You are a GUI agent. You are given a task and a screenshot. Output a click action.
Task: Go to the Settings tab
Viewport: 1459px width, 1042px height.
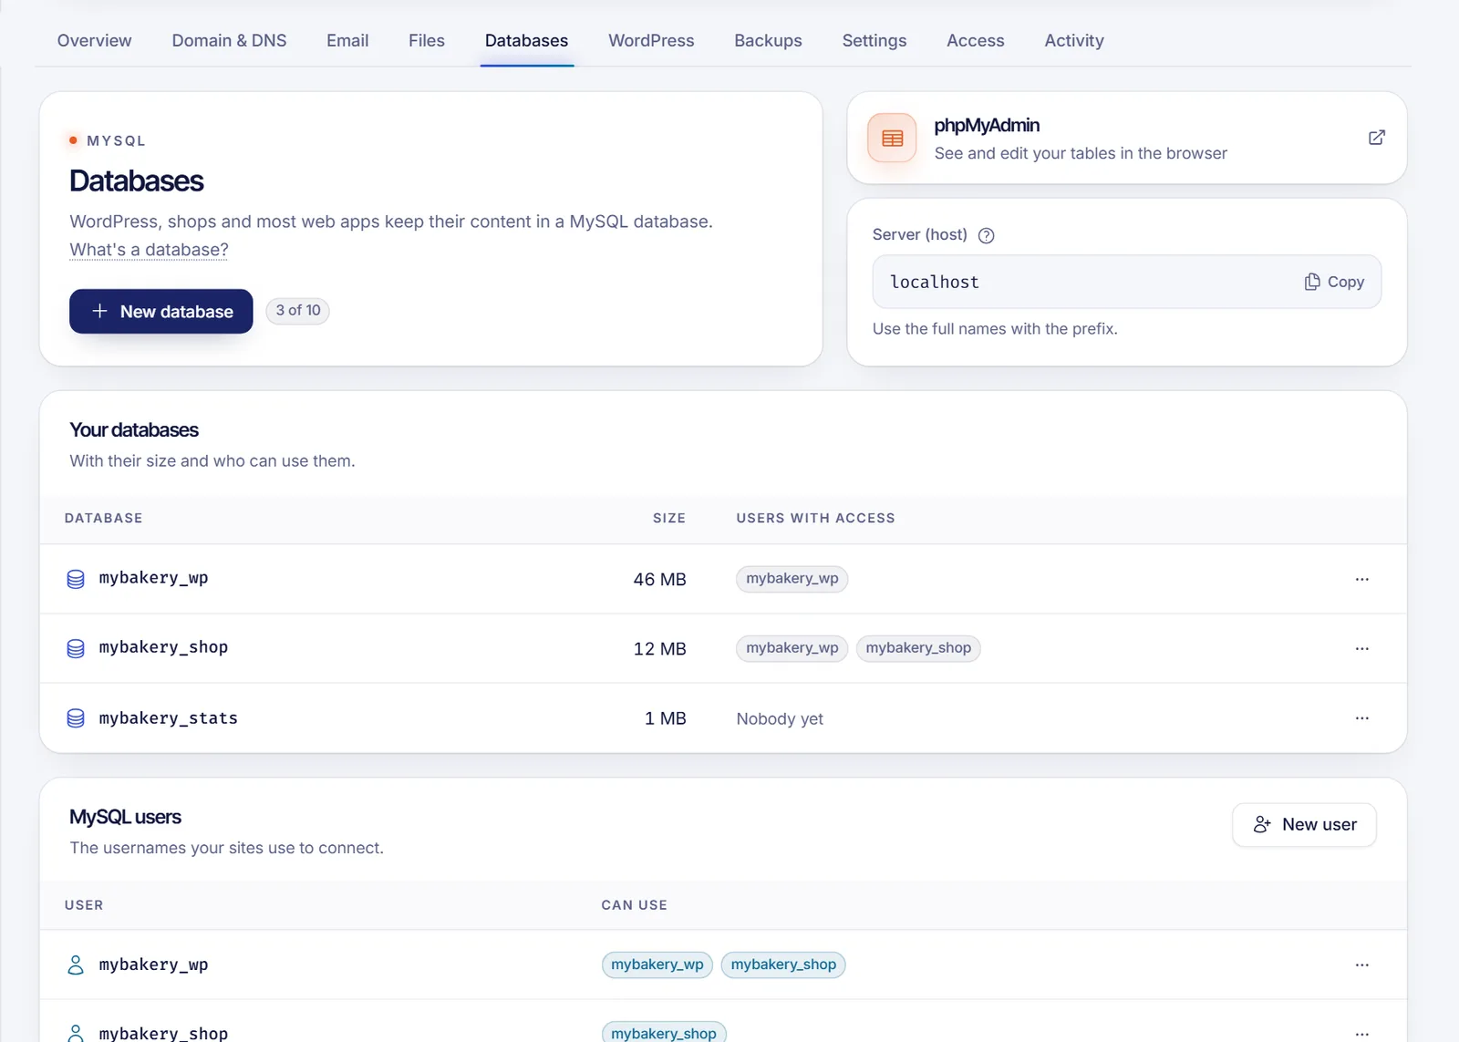coord(874,40)
